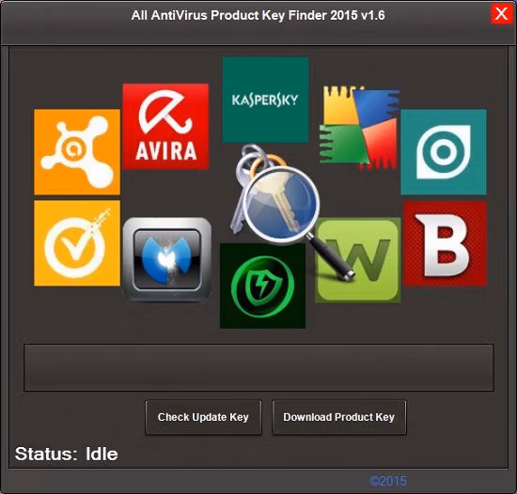Click the Download Product Key button
This screenshot has width=517, height=494.
point(339,417)
